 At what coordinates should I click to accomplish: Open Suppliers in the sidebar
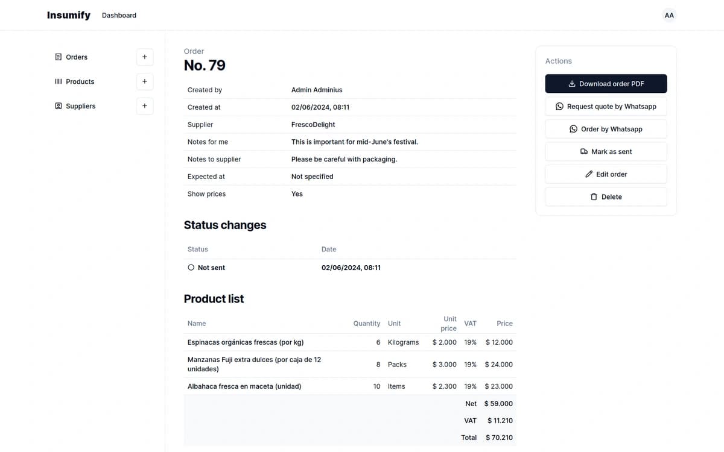coord(80,106)
